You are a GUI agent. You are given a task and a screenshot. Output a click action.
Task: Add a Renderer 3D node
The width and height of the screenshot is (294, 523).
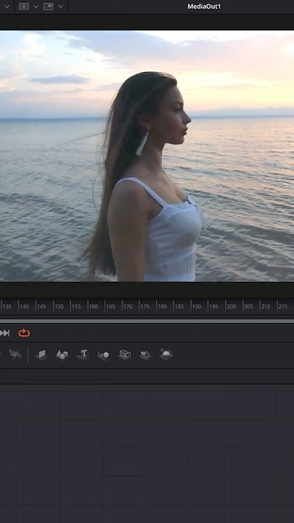pos(166,354)
